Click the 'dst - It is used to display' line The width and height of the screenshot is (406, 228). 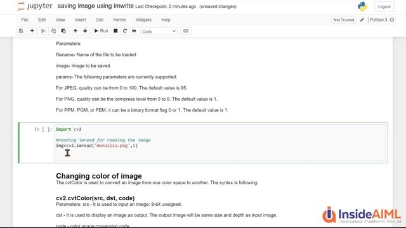pyautogui.click(x=166, y=215)
